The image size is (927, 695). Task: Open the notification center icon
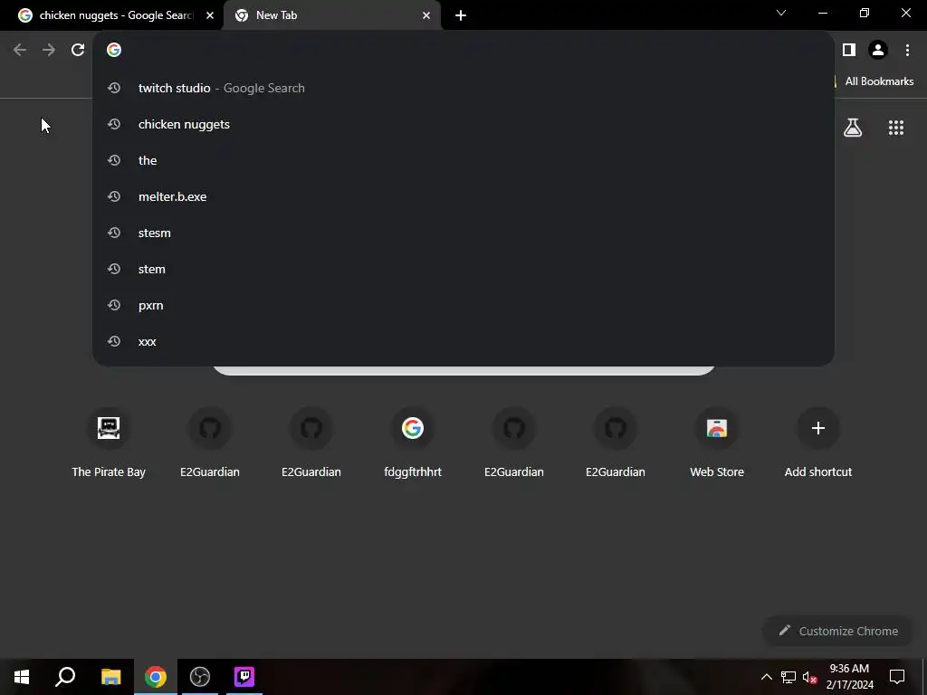click(897, 677)
